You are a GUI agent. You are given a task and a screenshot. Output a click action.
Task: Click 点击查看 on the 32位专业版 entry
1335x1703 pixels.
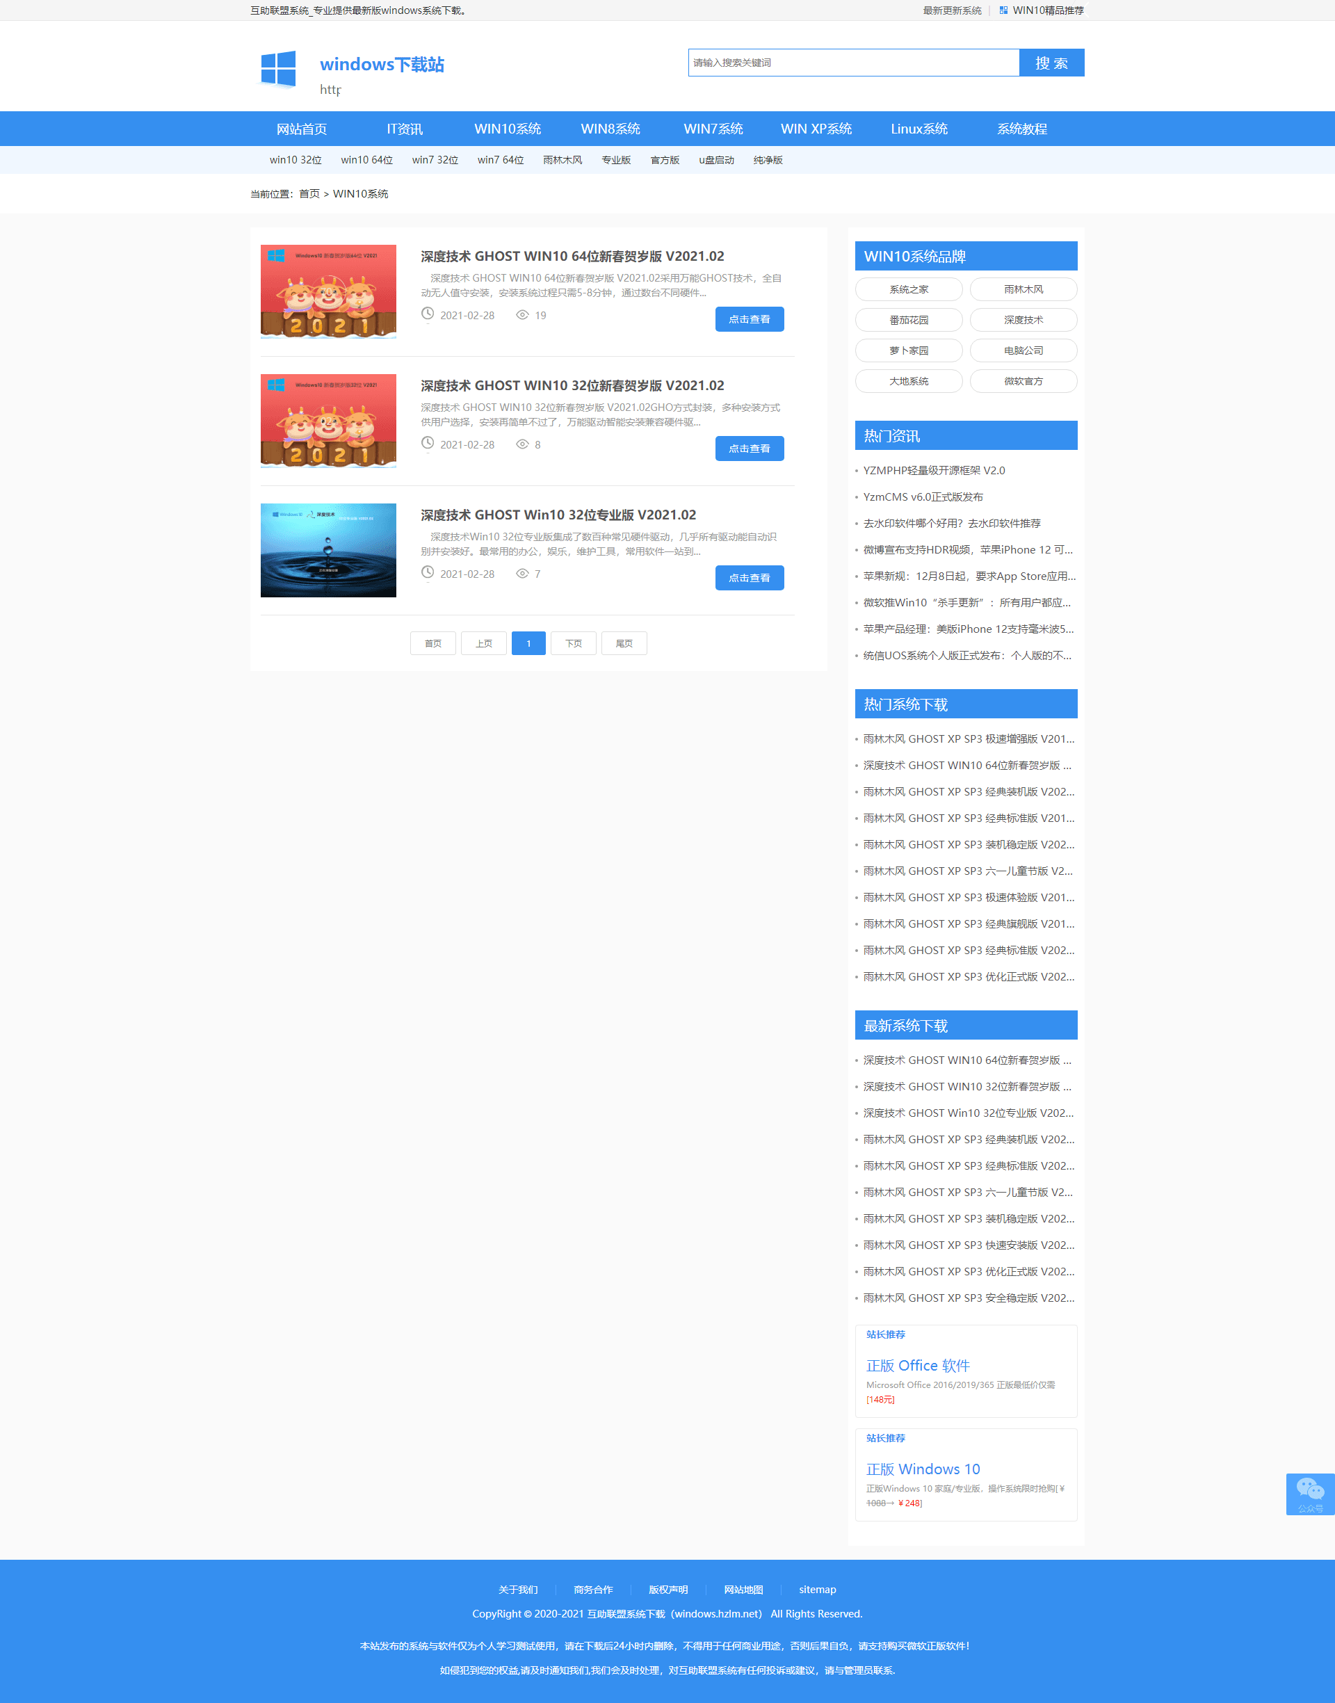[x=749, y=578]
